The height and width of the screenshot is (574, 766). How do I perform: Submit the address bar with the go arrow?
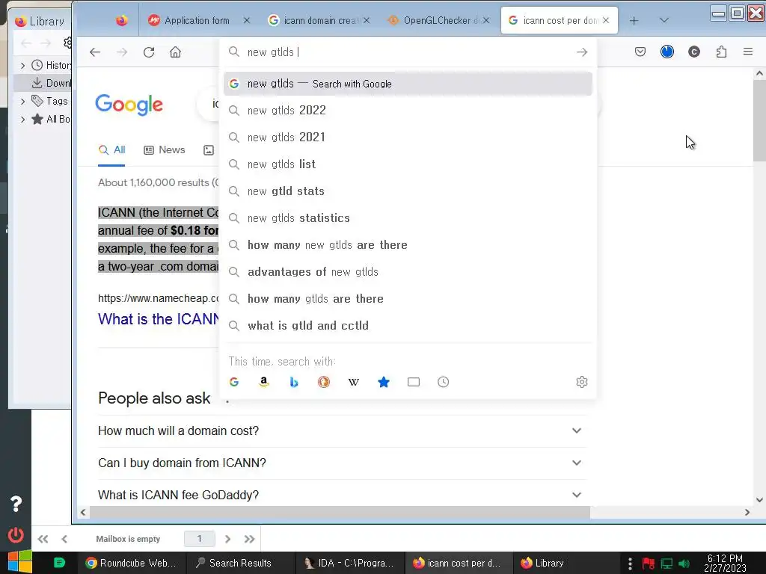(581, 52)
